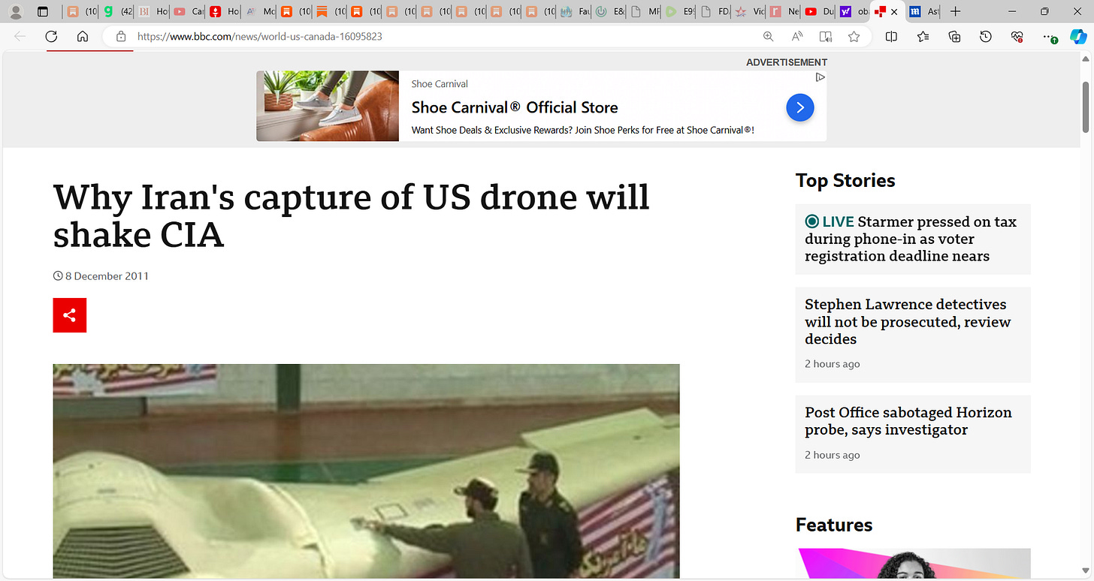Click the 'Features' heading
Viewport: 1094px width, 581px height.
(x=834, y=525)
